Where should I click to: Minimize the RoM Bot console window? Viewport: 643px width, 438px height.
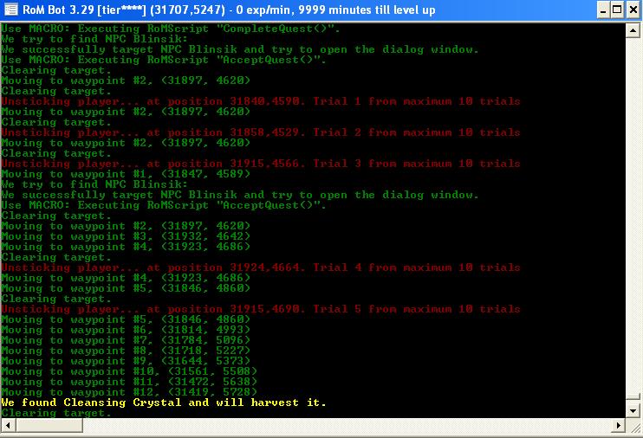[x=597, y=10]
